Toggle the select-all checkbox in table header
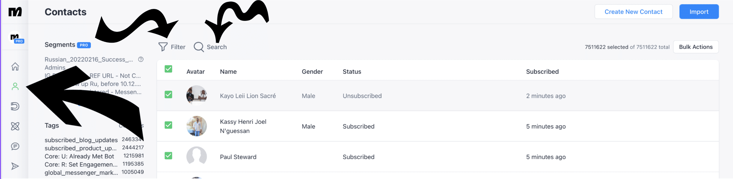 168,69
